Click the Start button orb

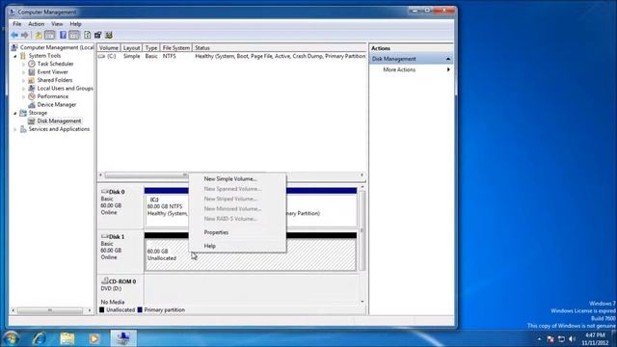click(11, 338)
